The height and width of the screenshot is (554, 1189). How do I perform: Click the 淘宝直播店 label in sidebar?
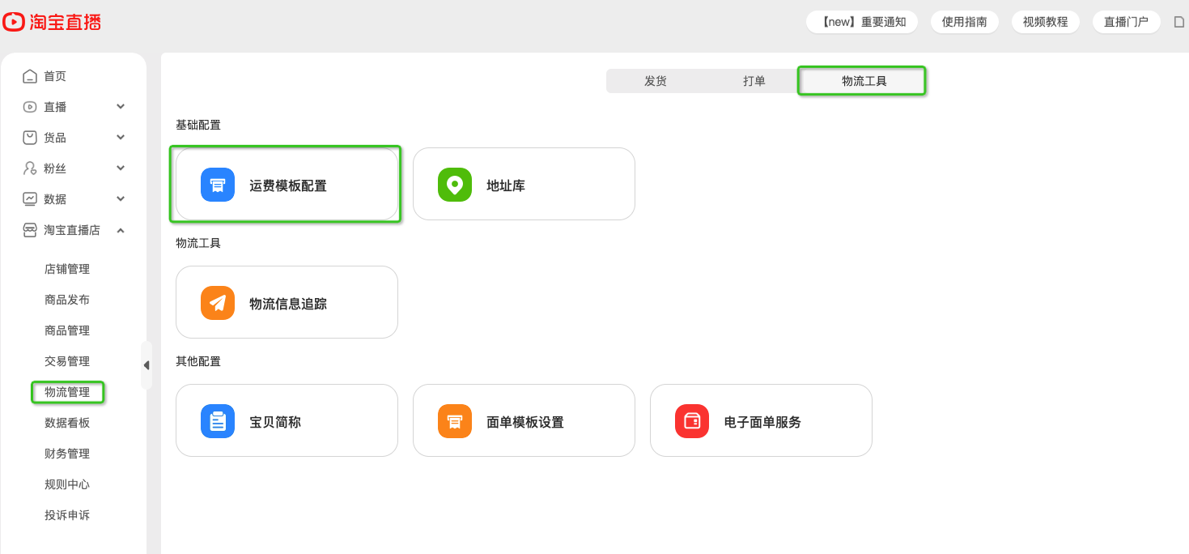(72, 230)
